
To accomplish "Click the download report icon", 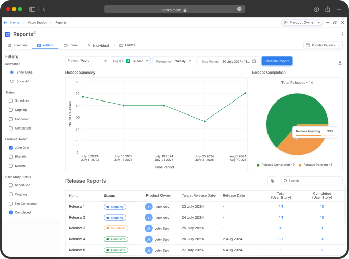I will tap(340, 62).
